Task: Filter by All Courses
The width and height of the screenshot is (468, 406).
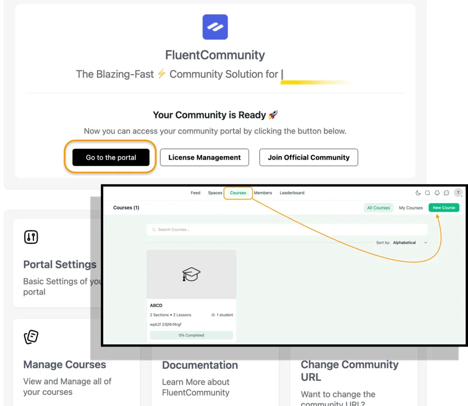Action: pyautogui.click(x=378, y=208)
